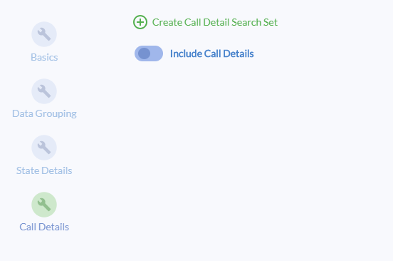Select the Data Grouping step label

44,113
